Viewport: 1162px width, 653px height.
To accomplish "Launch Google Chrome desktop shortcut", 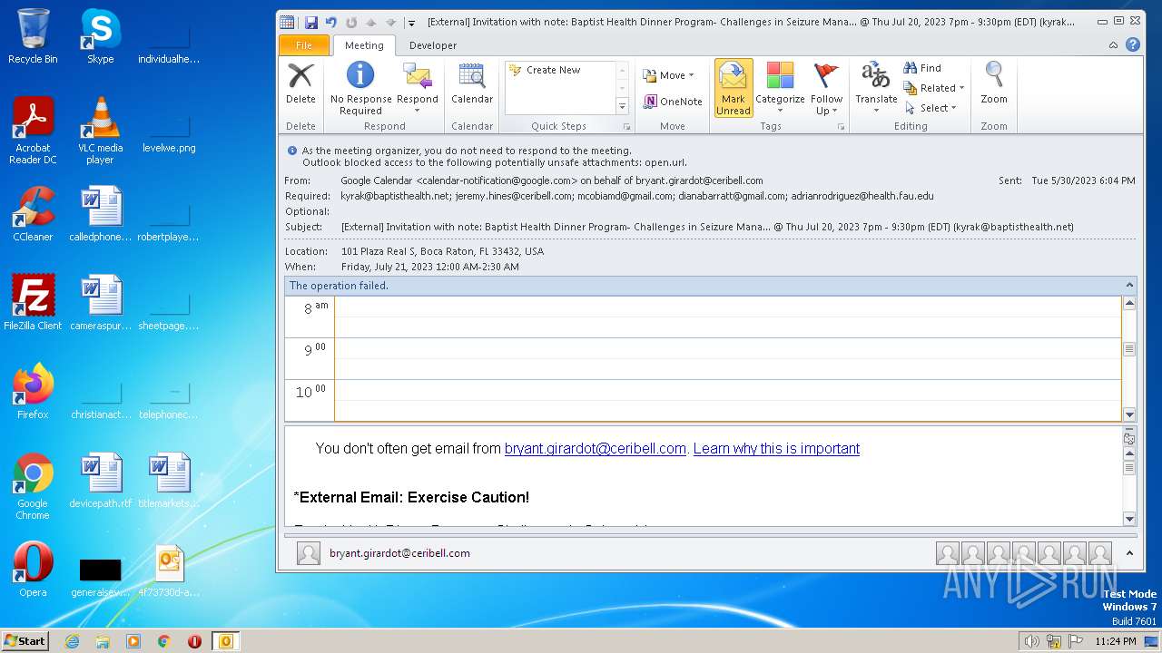I will pos(33,486).
